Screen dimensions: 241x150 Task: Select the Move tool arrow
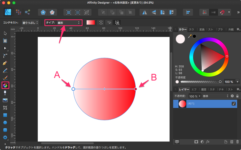(x=5, y=33)
